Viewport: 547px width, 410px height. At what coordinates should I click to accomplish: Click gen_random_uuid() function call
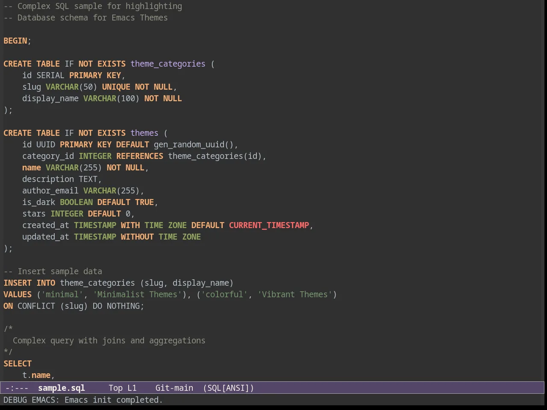click(194, 144)
